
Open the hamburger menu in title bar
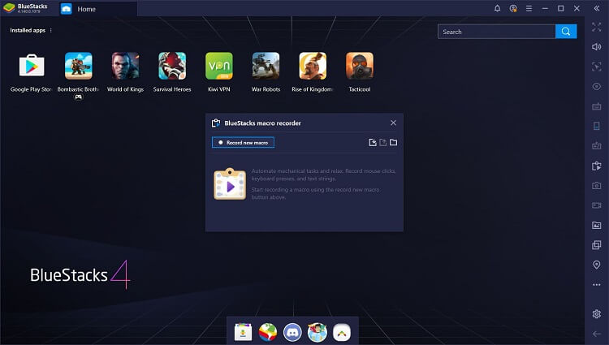[x=529, y=8]
